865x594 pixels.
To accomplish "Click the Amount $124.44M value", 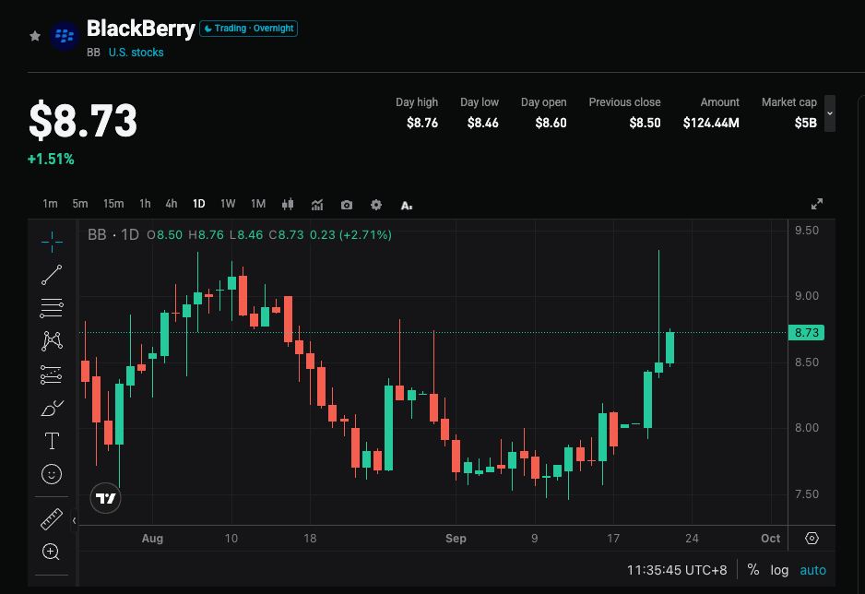I will (x=711, y=123).
